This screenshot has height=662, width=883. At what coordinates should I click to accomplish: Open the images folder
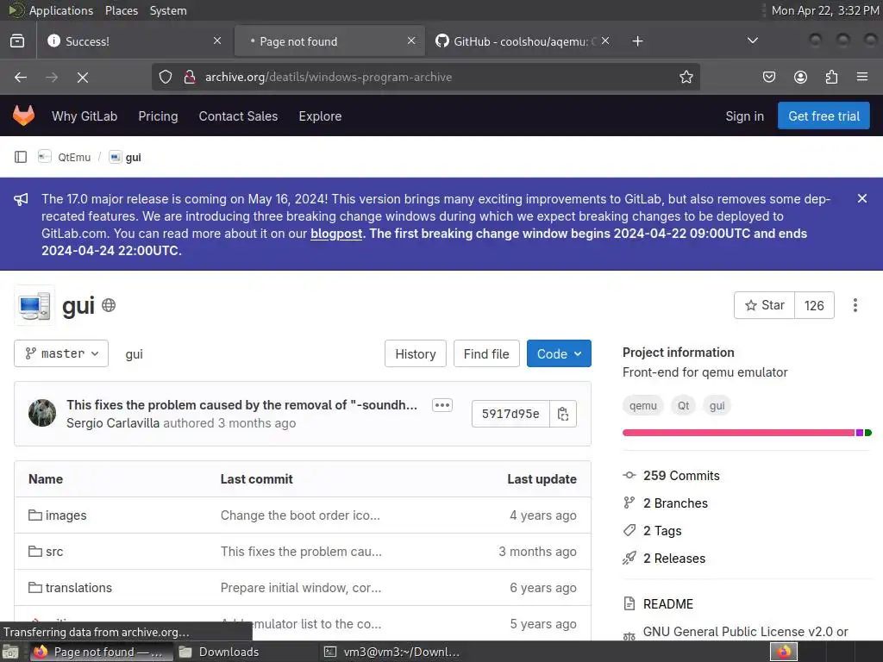pos(66,515)
